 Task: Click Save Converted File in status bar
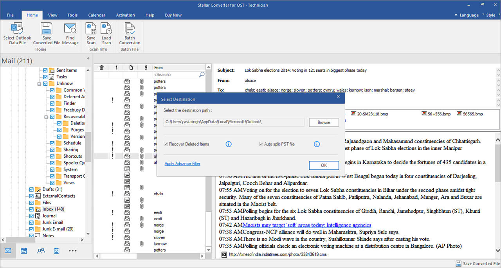click(478, 264)
